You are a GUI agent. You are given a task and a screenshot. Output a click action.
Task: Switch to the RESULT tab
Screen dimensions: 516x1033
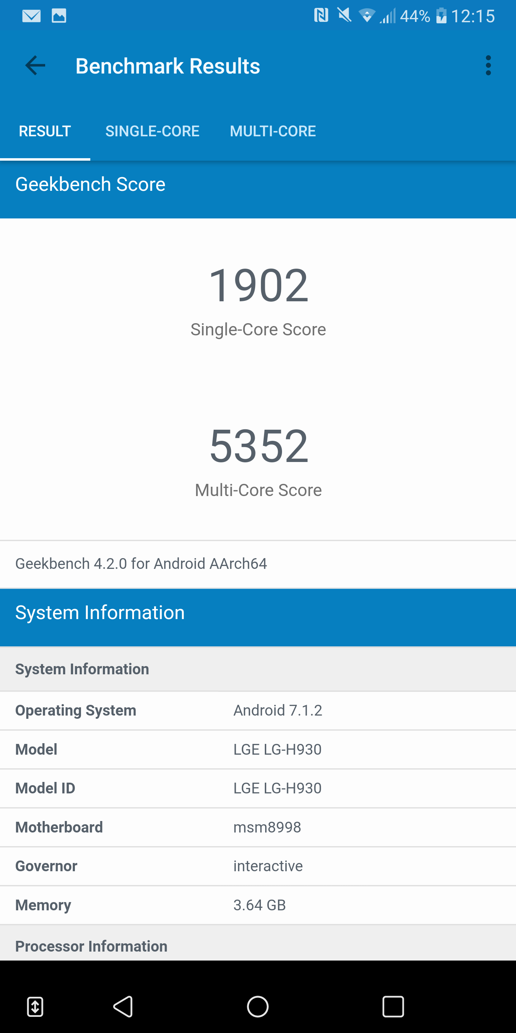pyautogui.click(x=45, y=131)
